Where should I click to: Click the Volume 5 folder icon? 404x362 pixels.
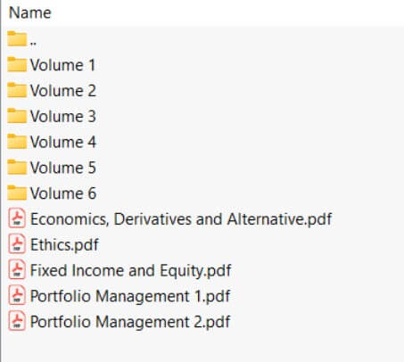17,167
